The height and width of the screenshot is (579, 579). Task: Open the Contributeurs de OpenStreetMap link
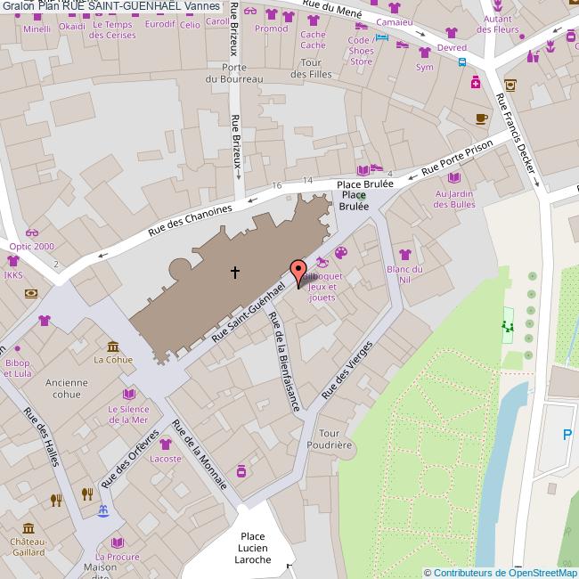(x=500, y=572)
